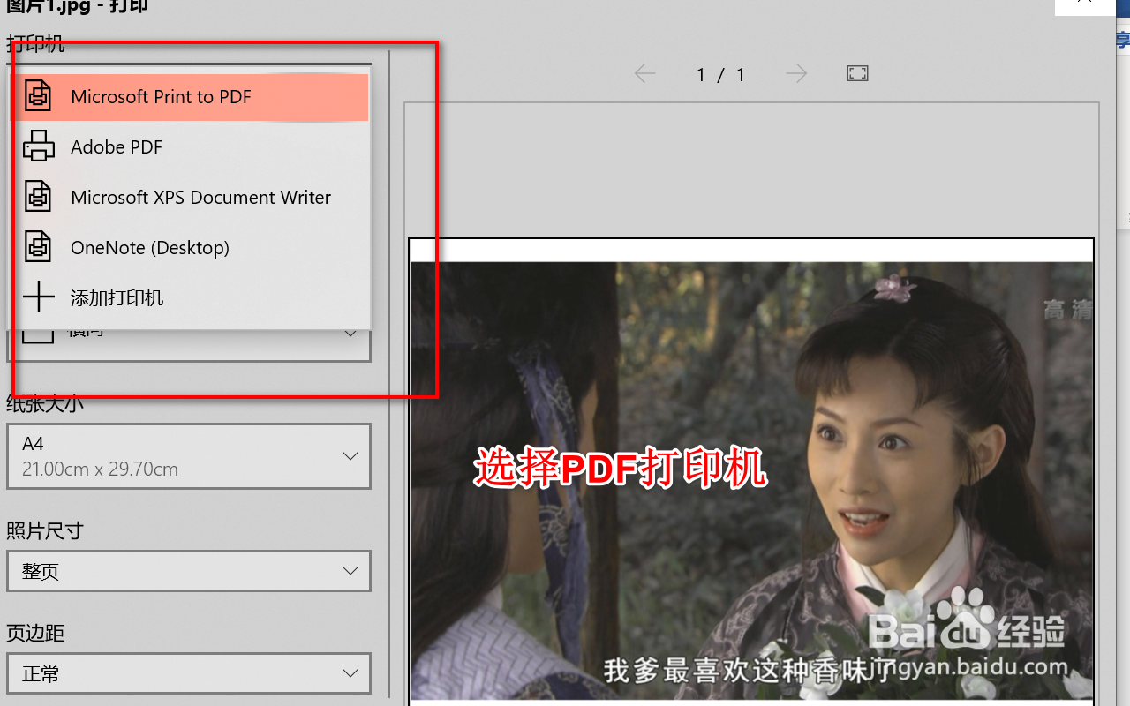Click 添加打印机 to add a printer
The height and width of the screenshot is (706, 1130).
190,298
